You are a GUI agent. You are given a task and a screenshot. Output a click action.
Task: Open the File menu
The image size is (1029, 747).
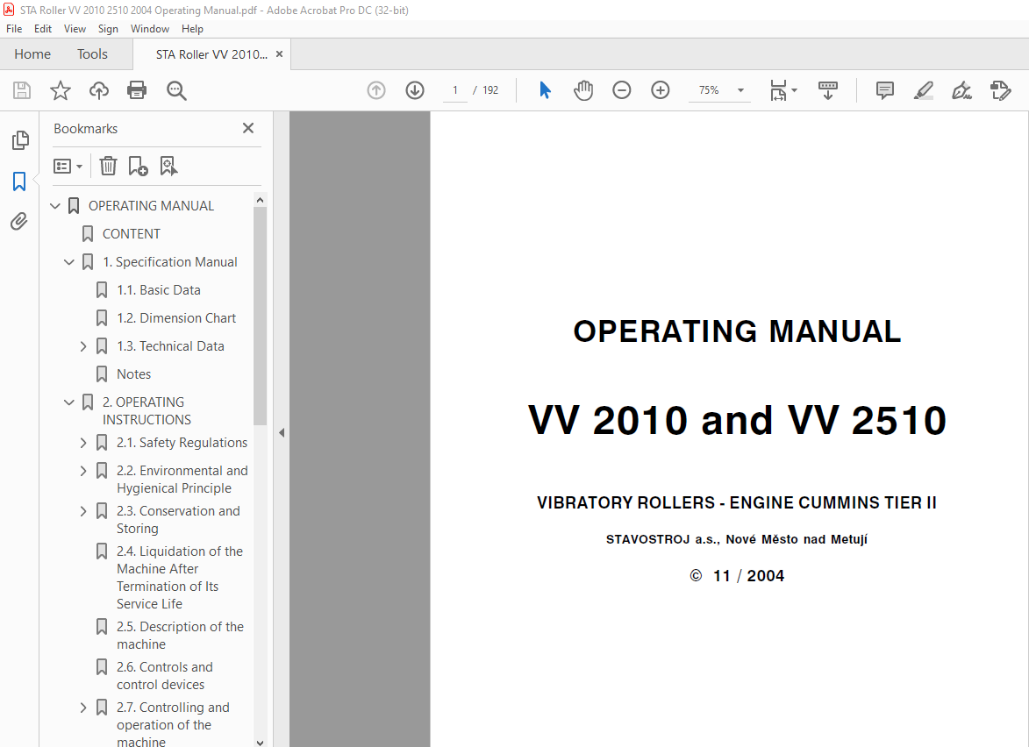[x=14, y=29]
